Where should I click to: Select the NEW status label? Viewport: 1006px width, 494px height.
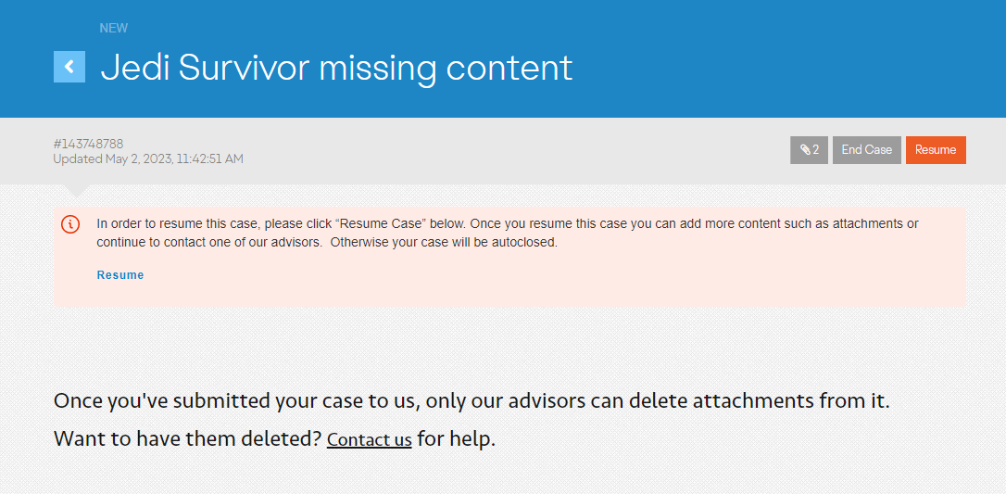(114, 29)
